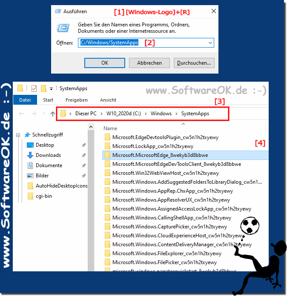Select Microsoft.Win32WebViewHost_cw5n1h2txyewy folder

point(166,173)
